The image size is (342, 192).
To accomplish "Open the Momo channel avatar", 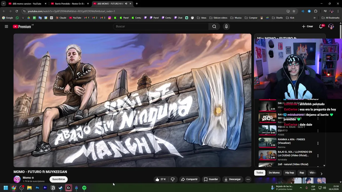I will click(17, 179).
